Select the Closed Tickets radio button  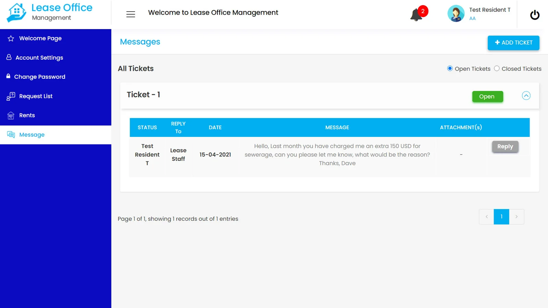click(497, 68)
